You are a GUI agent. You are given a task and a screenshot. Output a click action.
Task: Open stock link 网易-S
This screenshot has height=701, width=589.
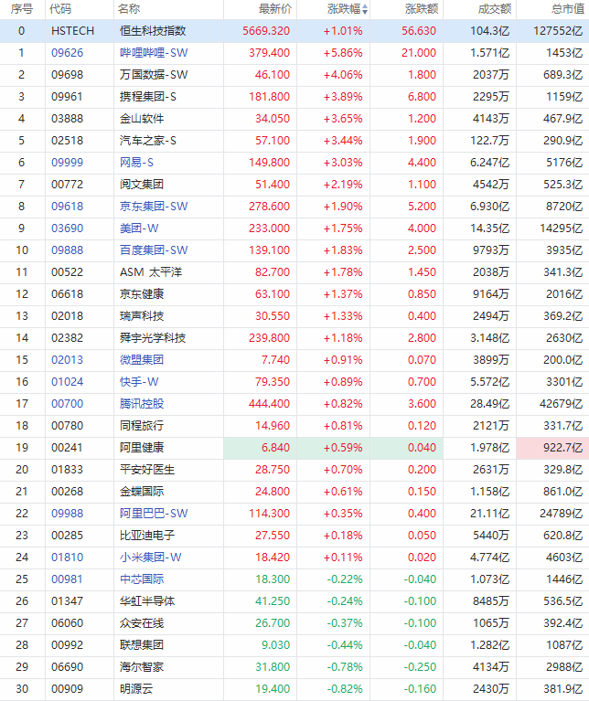coord(136,163)
